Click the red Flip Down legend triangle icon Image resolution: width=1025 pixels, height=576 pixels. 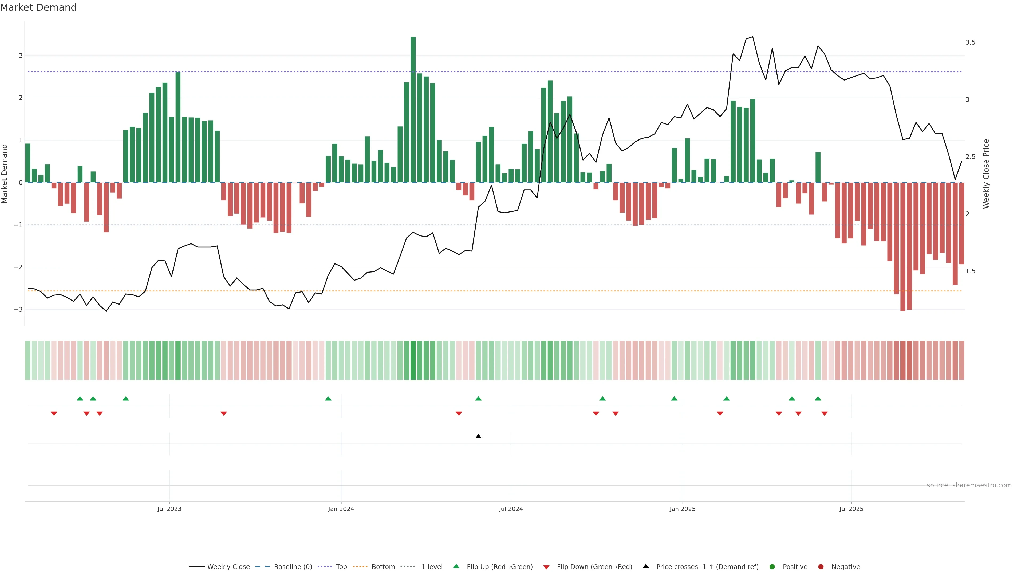pyautogui.click(x=546, y=567)
